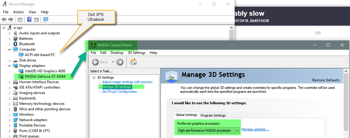
Task: Click the NVIDIA Control Panel Forward arrow
Action: point(120,62)
